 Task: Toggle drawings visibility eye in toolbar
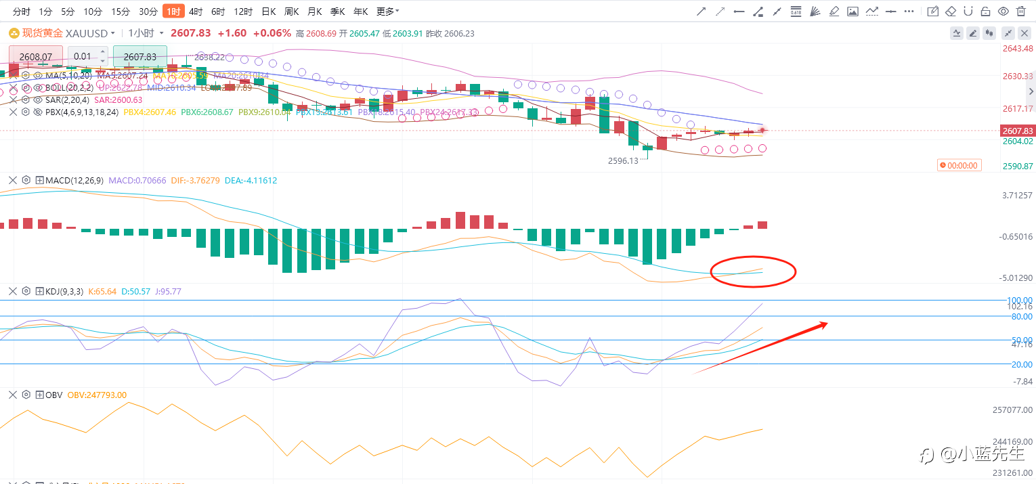1003,11
